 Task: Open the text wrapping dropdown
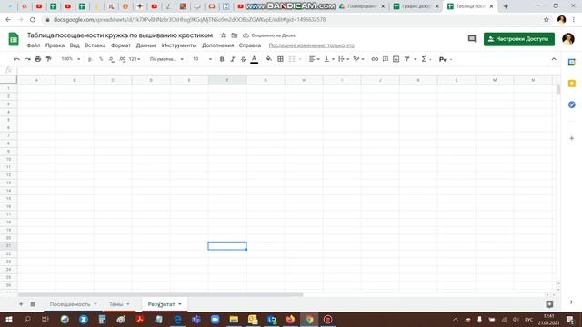point(344,59)
